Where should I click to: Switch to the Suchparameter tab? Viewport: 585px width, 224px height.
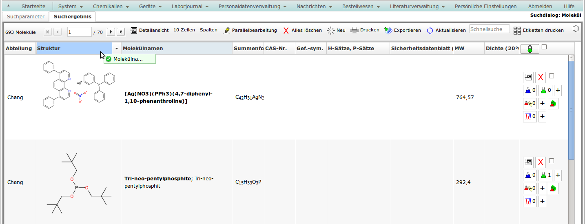click(x=26, y=17)
